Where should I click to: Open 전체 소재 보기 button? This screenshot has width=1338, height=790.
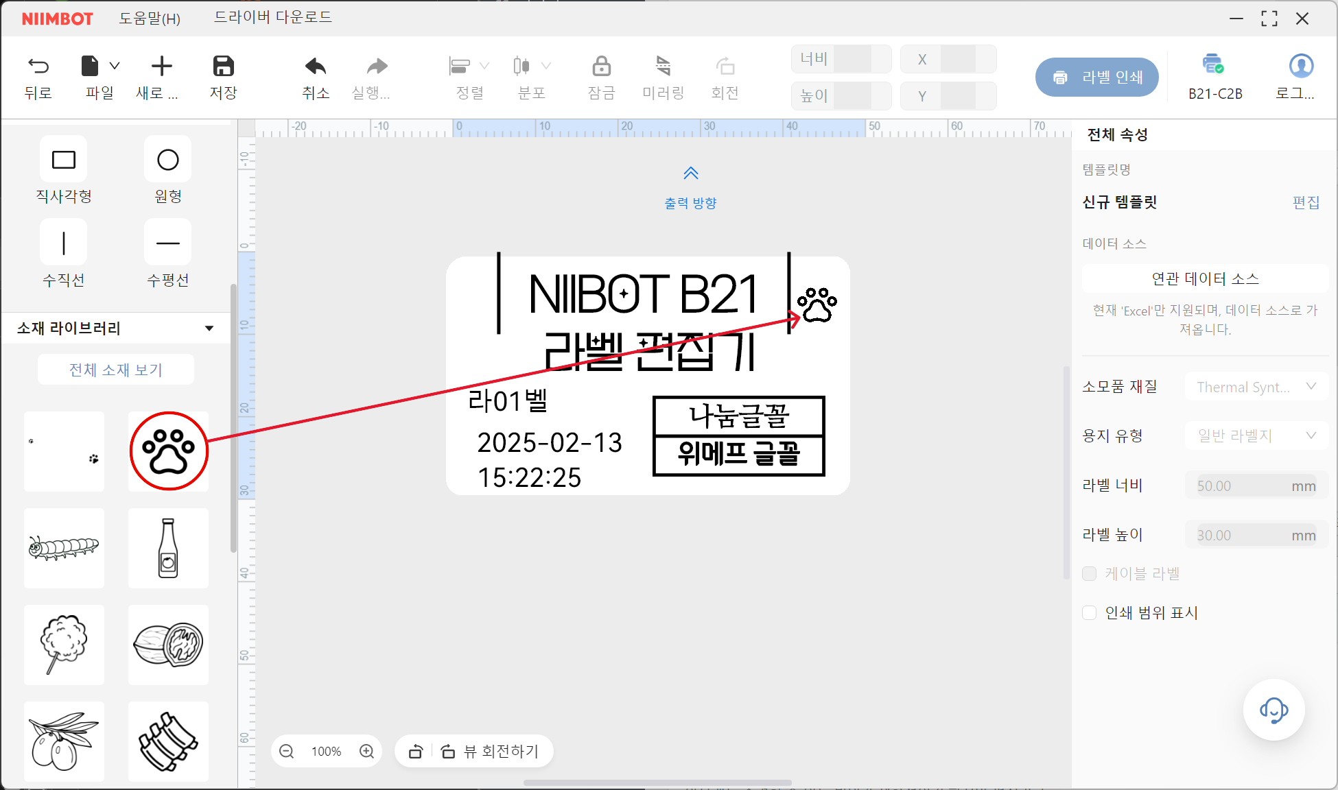(x=116, y=370)
